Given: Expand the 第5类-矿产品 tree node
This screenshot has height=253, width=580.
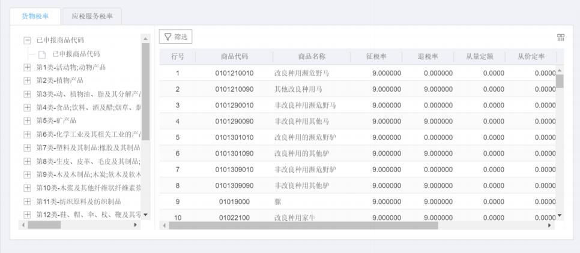Looking at the screenshot, I should (x=27, y=121).
